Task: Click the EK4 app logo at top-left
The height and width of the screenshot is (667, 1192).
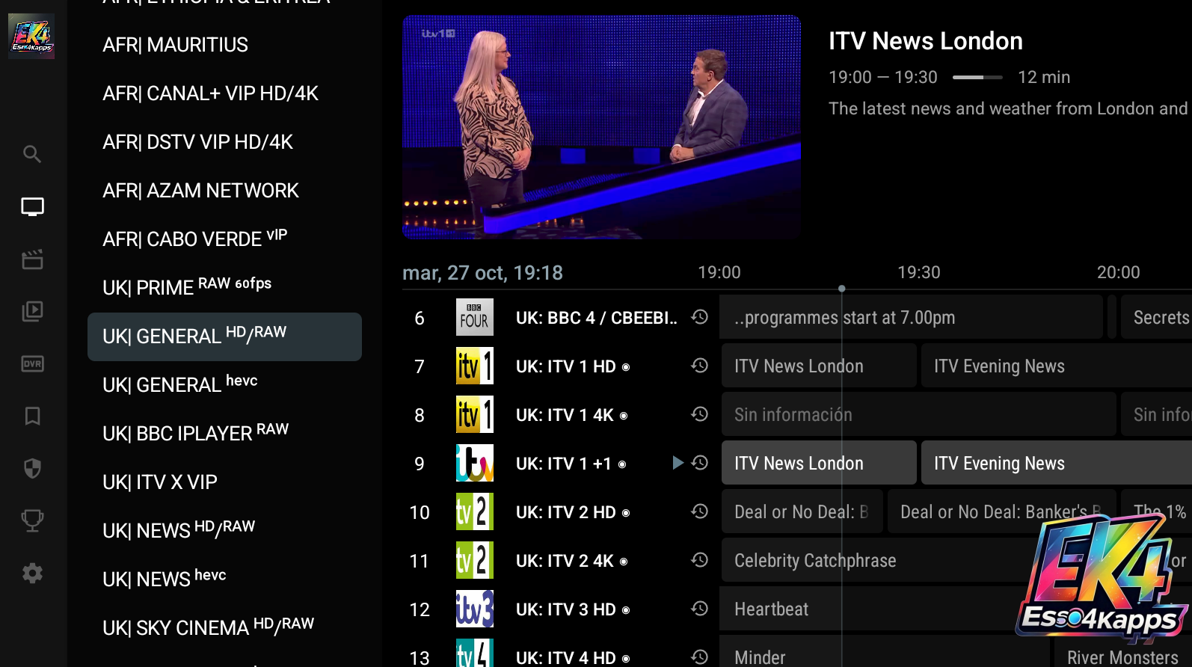Action: (x=31, y=36)
